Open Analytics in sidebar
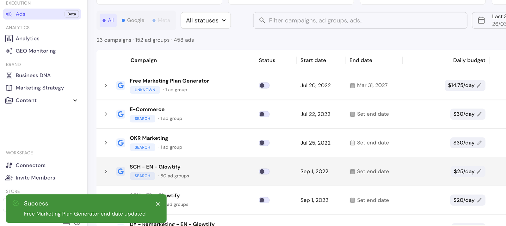 [x=28, y=39]
